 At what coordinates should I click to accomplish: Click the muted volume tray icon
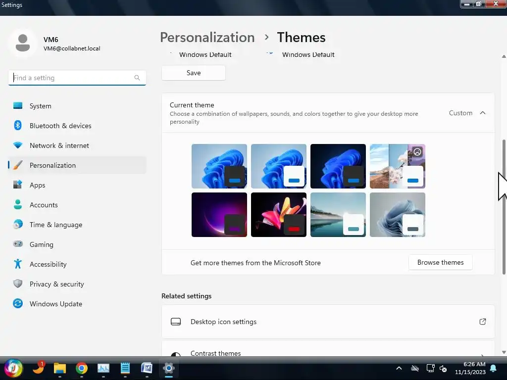(443, 368)
